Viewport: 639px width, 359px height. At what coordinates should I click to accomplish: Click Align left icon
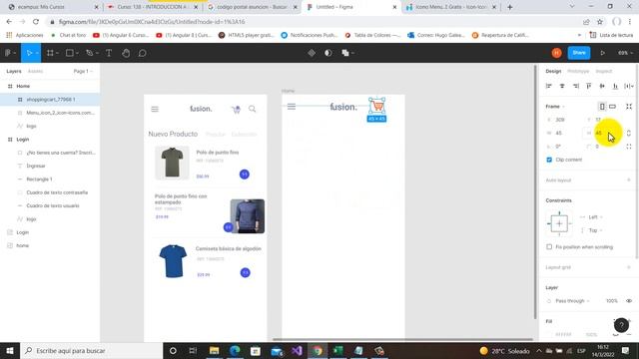(549, 86)
